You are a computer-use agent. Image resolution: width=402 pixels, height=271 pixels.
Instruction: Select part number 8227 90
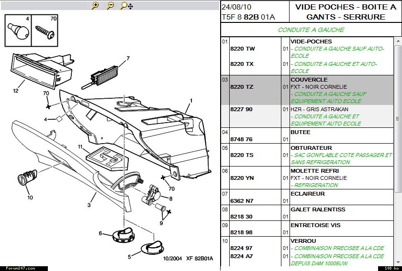tap(241, 110)
